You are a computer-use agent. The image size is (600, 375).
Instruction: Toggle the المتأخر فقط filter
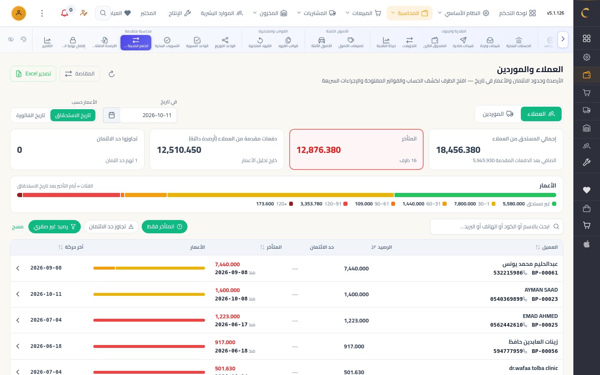click(165, 227)
